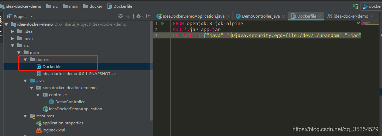The width and height of the screenshot is (382, 136).
Task: Open the docker run configuration selector
Action: point(372,6)
